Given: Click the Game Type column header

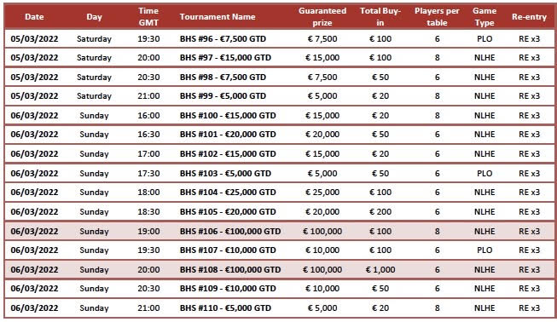Looking at the screenshot, I should pyautogui.click(x=484, y=17).
